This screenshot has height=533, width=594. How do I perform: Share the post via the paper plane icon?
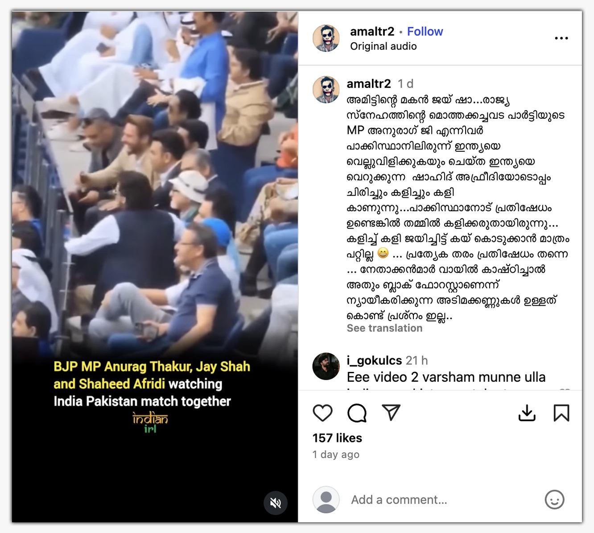[391, 412]
